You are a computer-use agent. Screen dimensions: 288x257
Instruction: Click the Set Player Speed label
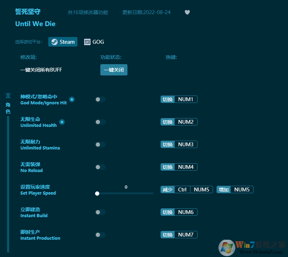coord(38,193)
